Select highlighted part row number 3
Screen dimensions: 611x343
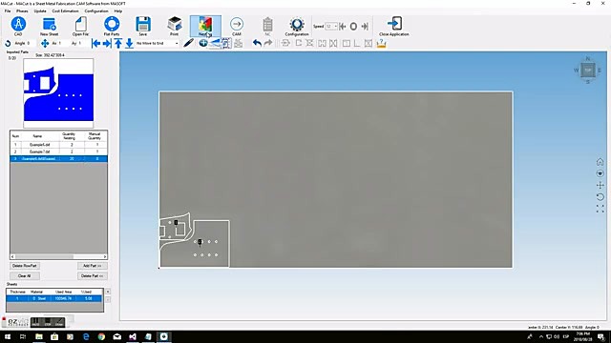(58, 159)
